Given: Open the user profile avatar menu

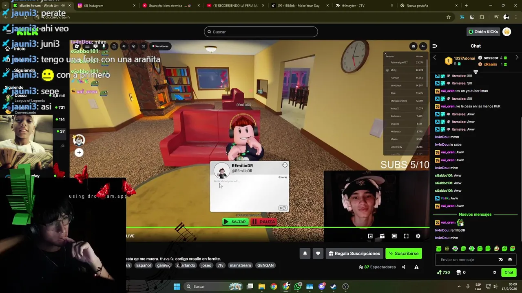Looking at the screenshot, I should click(507, 32).
